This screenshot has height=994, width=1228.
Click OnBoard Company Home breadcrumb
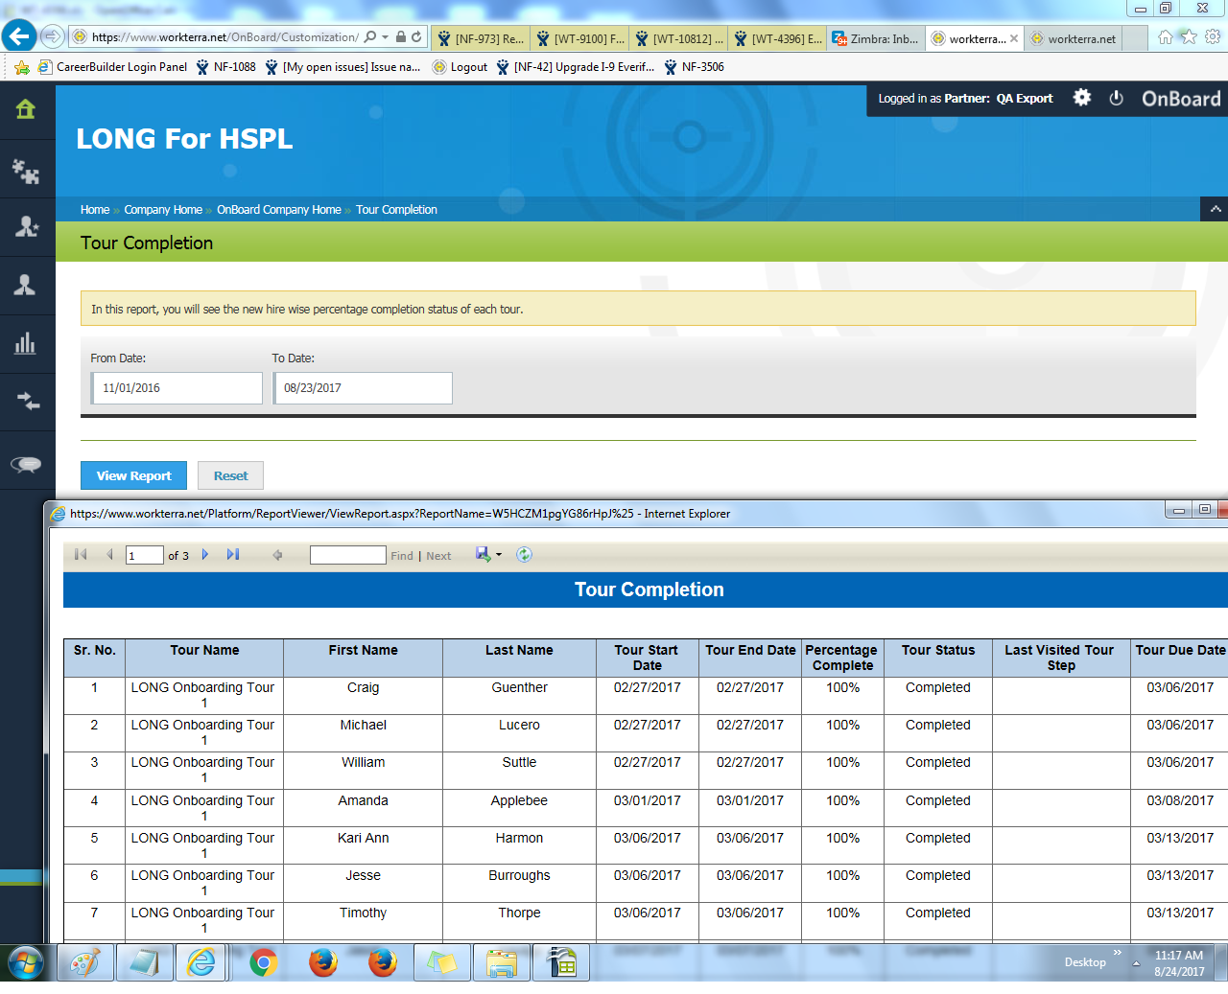tap(278, 209)
